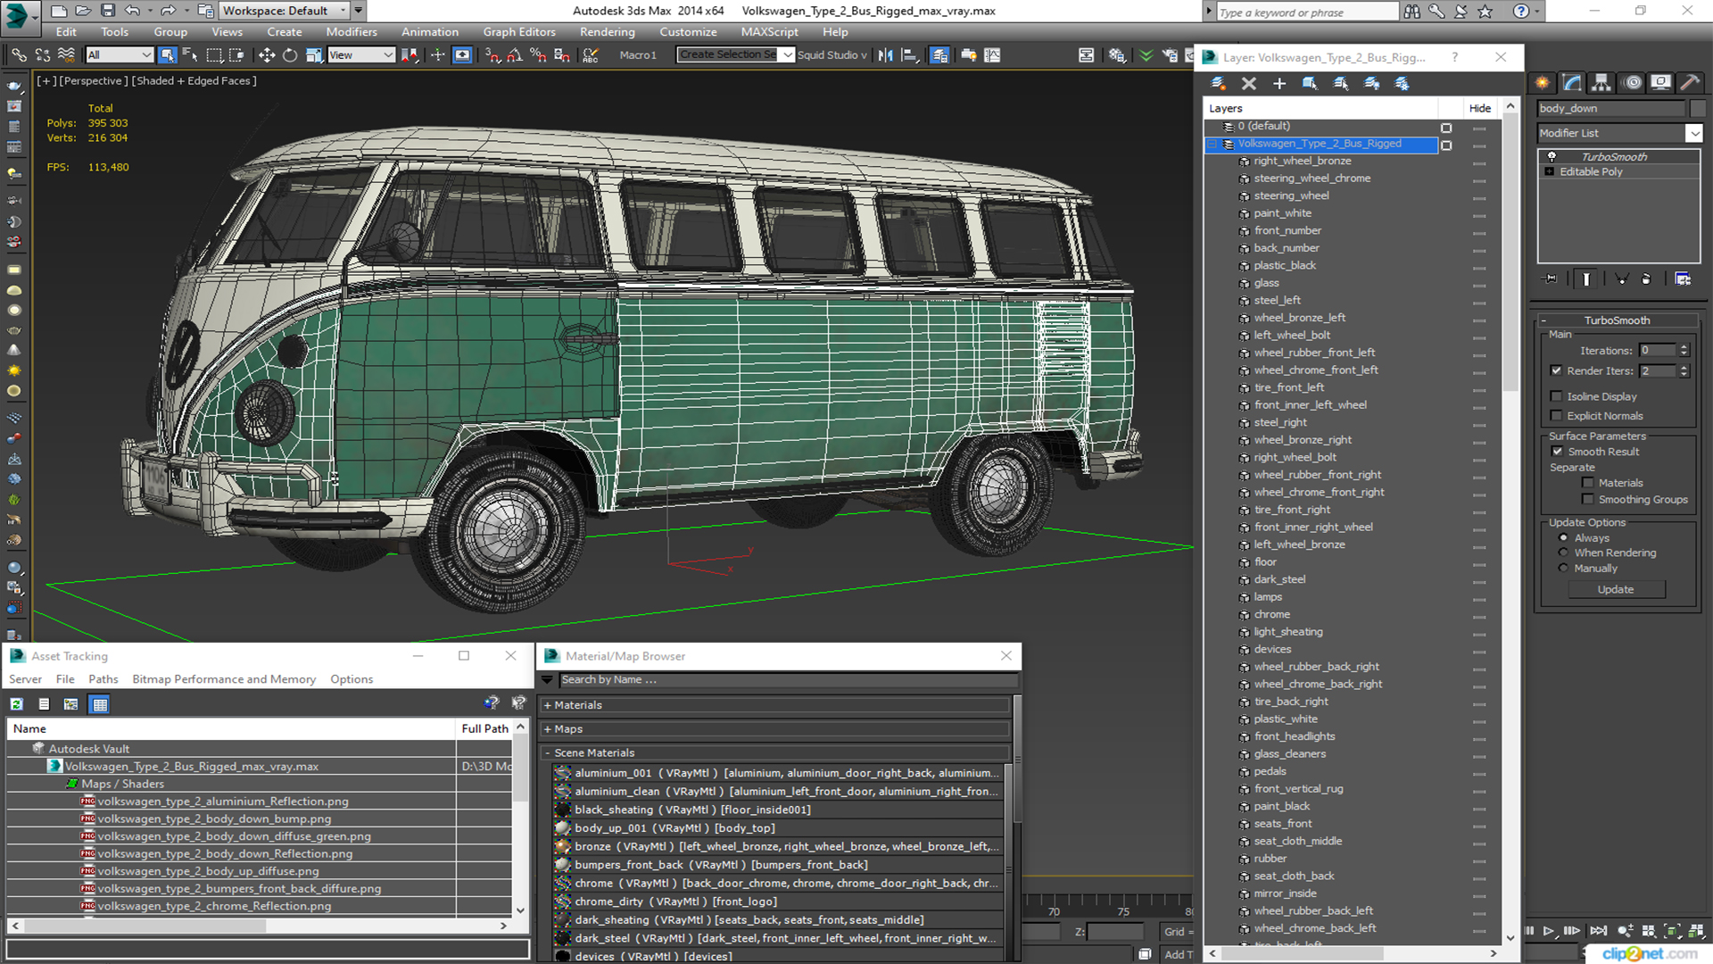The width and height of the screenshot is (1713, 964).
Task: Switch Asset Tracking to table view
Action: click(100, 704)
